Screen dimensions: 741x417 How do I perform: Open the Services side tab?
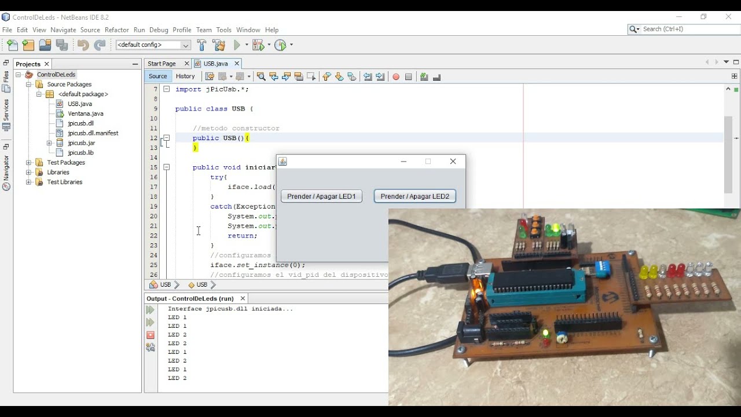(x=6, y=115)
